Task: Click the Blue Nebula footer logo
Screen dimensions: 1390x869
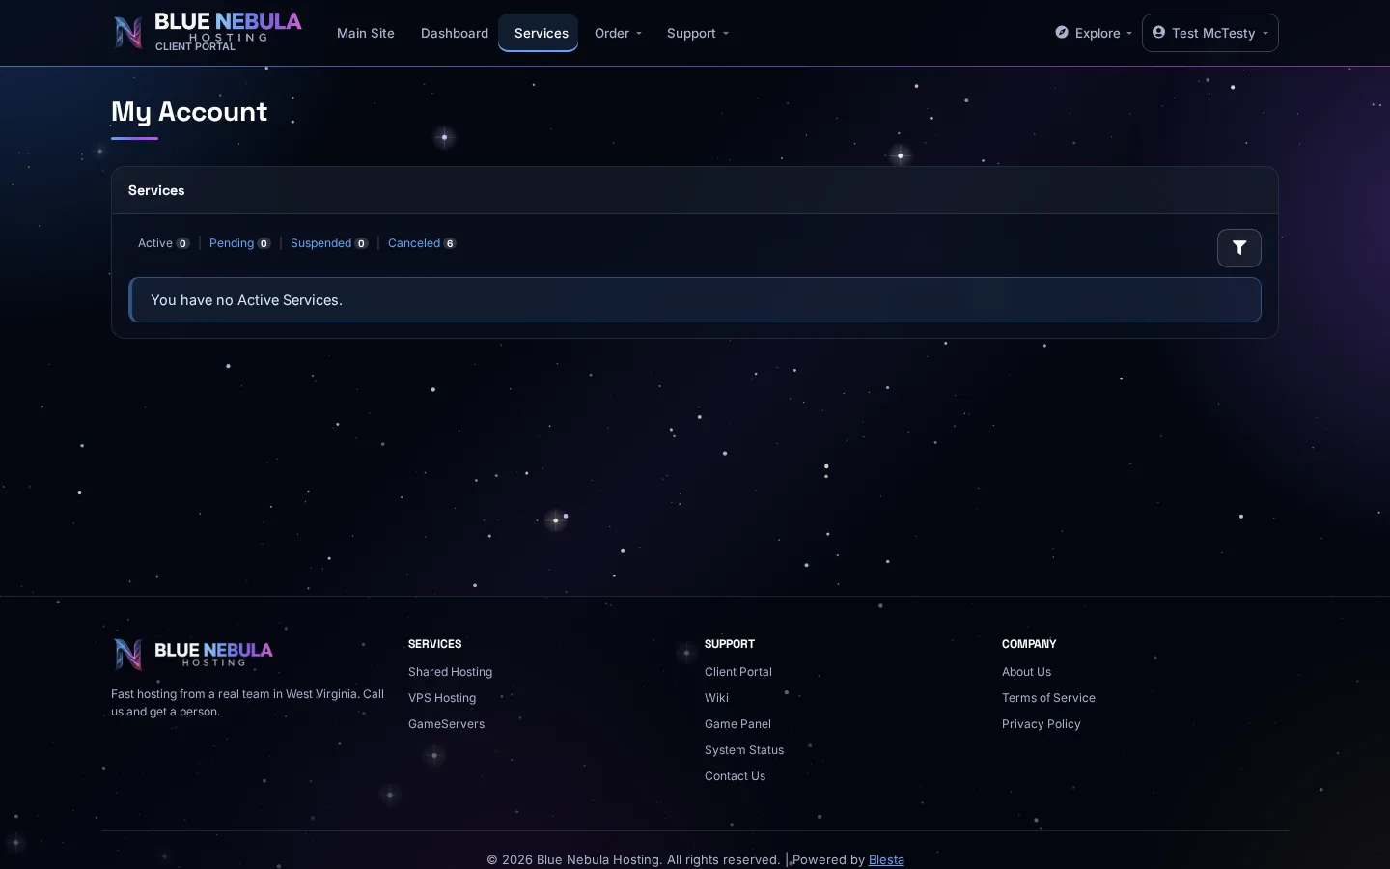Action: (x=193, y=654)
